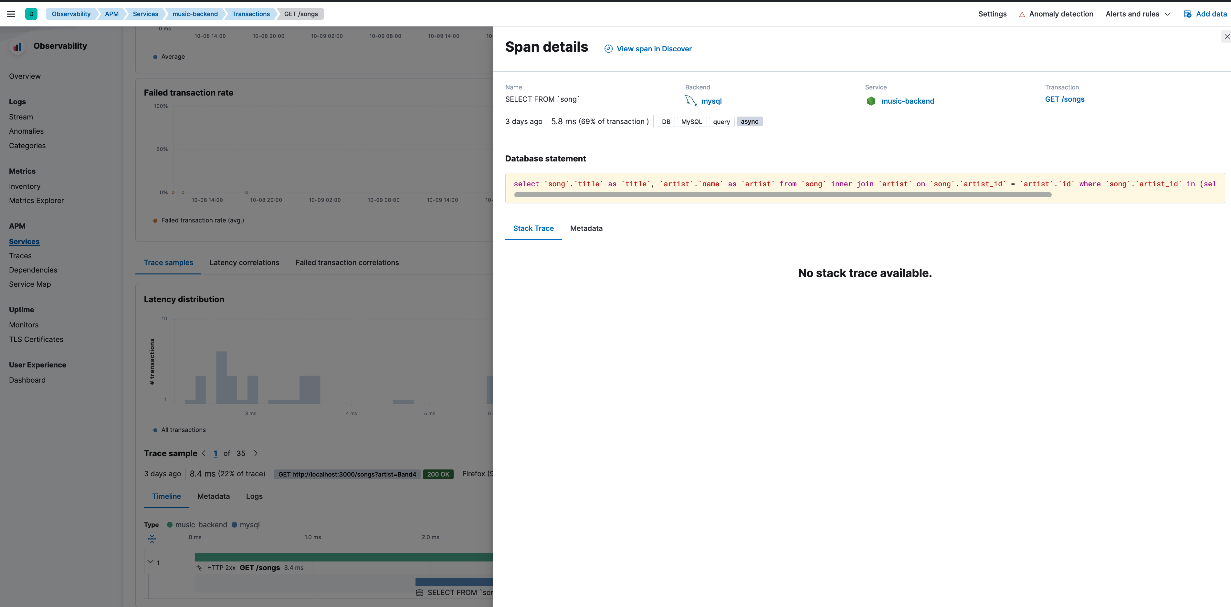1231x607 pixels.
Task: Open Categories in the sidebar
Action: pos(27,146)
